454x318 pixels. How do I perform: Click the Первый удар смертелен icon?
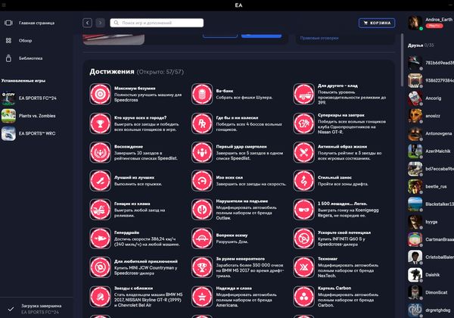click(202, 152)
